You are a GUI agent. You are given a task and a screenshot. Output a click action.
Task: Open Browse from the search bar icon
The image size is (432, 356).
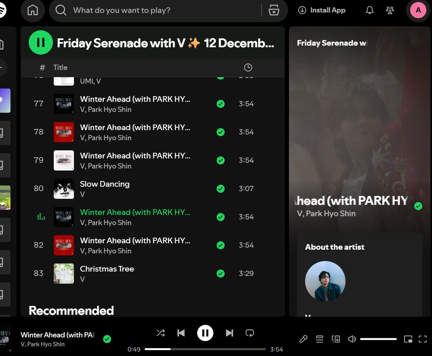click(274, 11)
